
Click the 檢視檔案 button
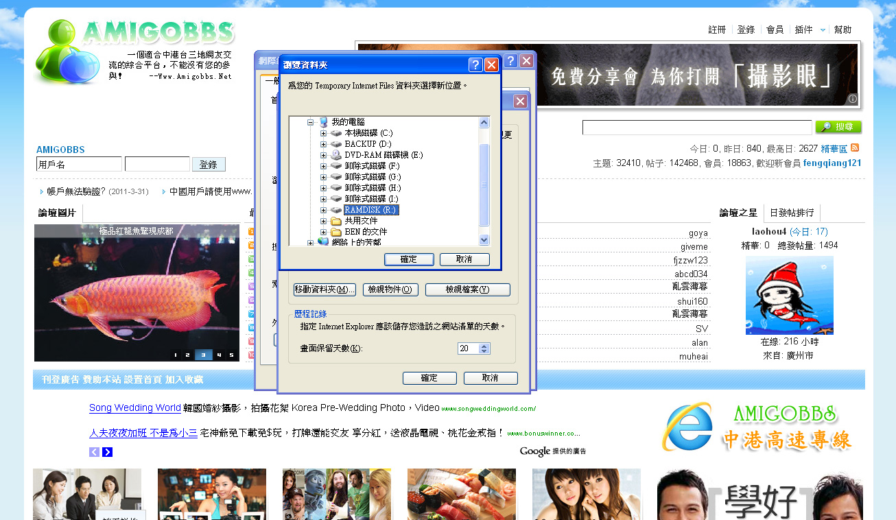tap(467, 289)
